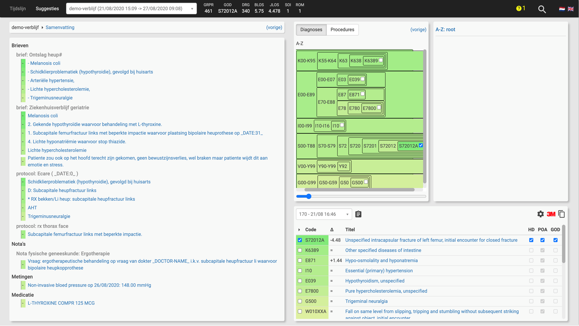Toggle the HD checkbox for S72012A

coord(531,240)
